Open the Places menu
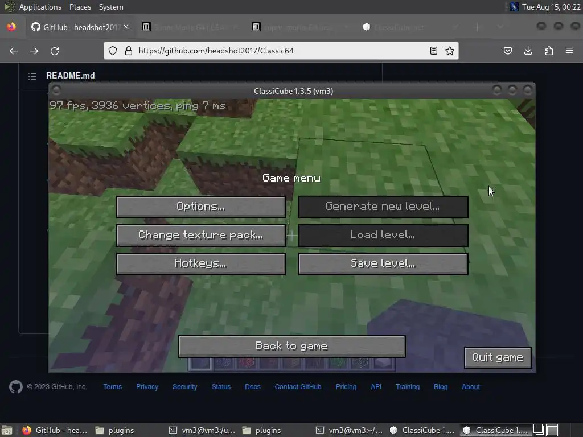Image resolution: width=583 pixels, height=437 pixels. 80,7
